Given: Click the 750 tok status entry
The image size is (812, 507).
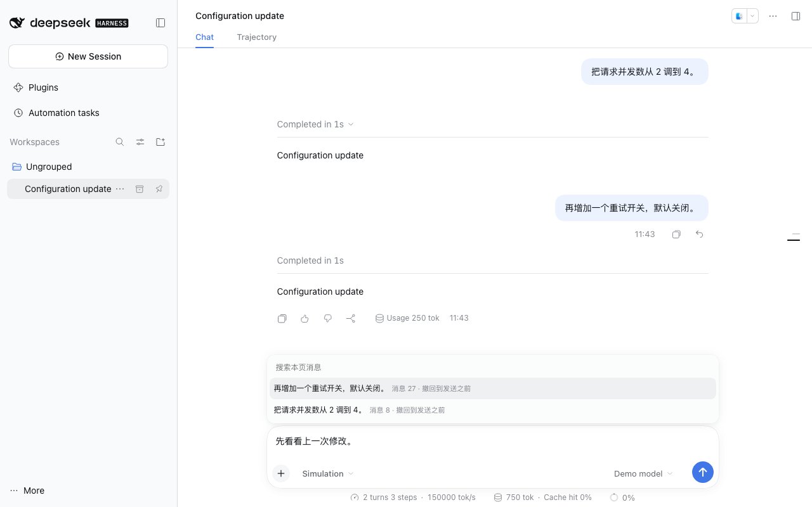Looking at the screenshot, I should click(514, 497).
